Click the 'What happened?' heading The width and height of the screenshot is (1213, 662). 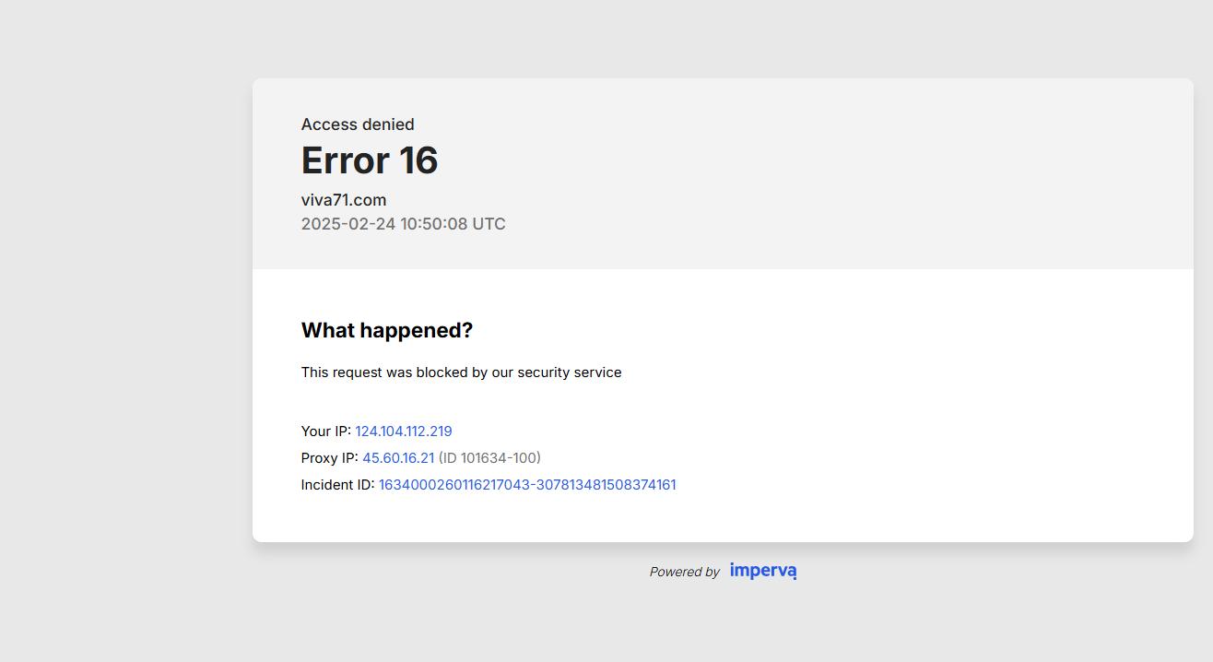point(386,331)
